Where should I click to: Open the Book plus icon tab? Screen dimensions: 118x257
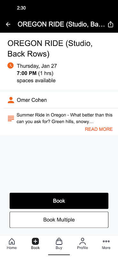coord(35,244)
